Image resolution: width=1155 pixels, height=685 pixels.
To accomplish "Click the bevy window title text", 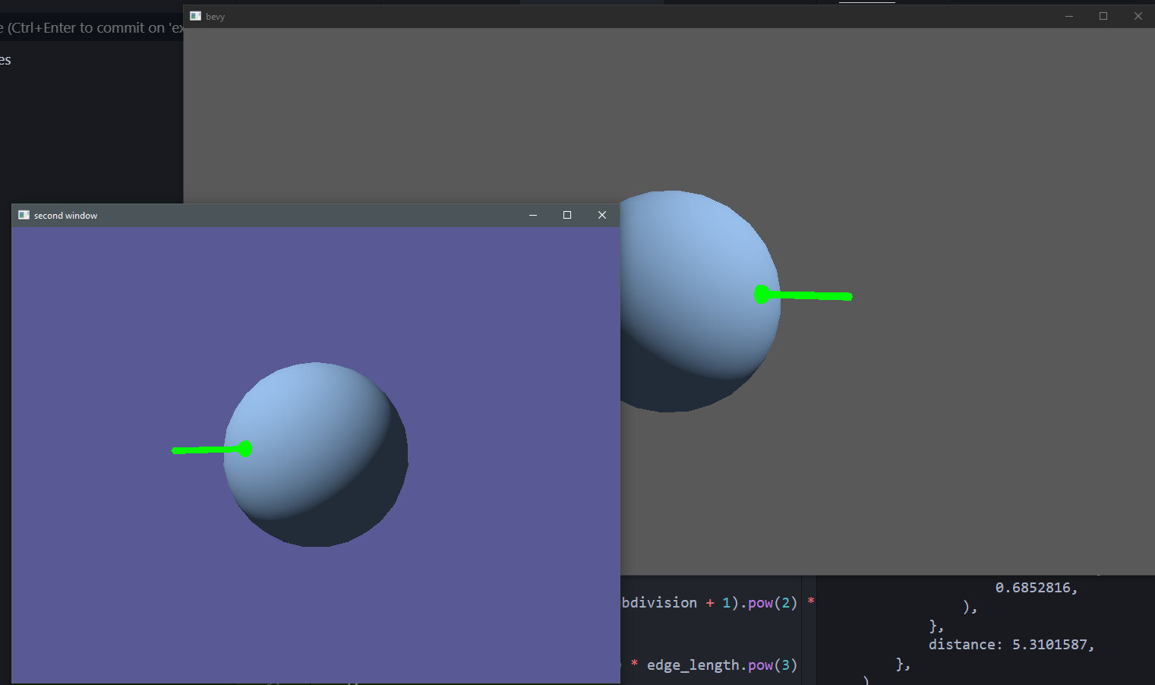I will [x=215, y=15].
